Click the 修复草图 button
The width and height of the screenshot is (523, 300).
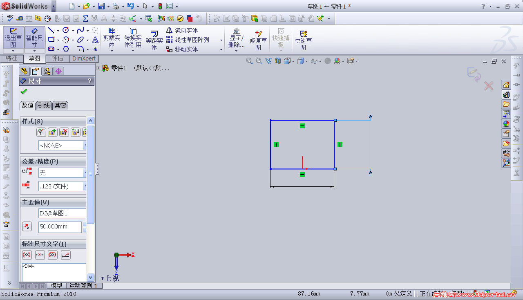click(x=258, y=40)
